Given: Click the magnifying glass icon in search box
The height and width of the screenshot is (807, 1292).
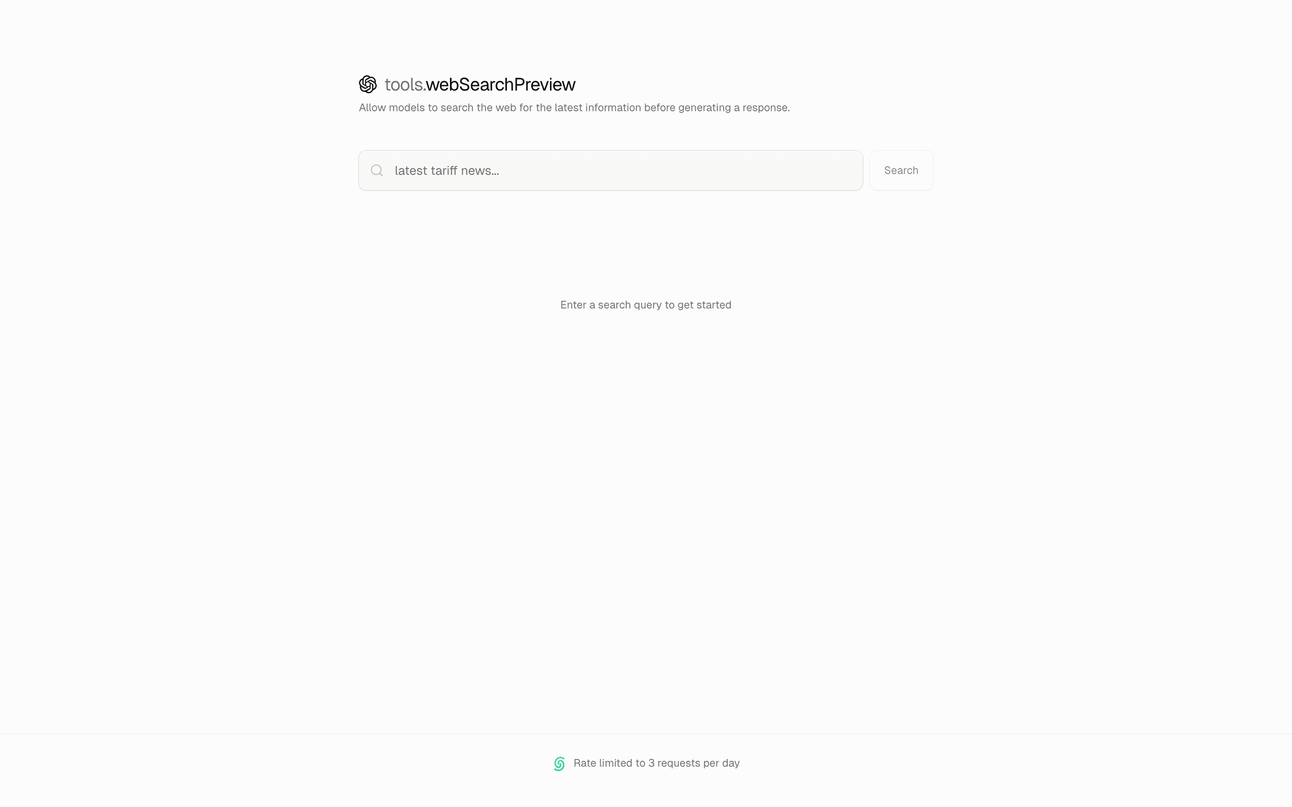Looking at the screenshot, I should 377,170.
